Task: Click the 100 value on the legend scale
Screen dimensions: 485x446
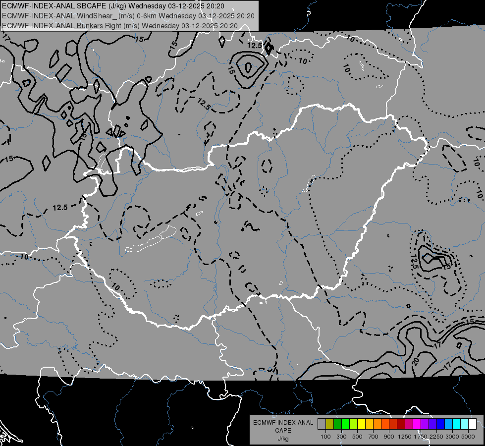Action: click(325, 437)
